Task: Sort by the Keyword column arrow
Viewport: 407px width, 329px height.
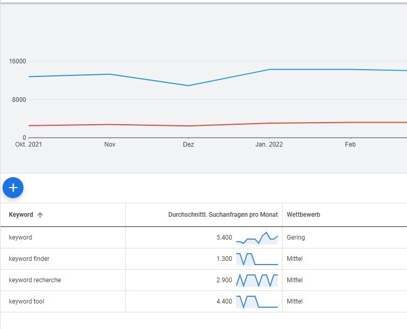Action: (40, 215)
